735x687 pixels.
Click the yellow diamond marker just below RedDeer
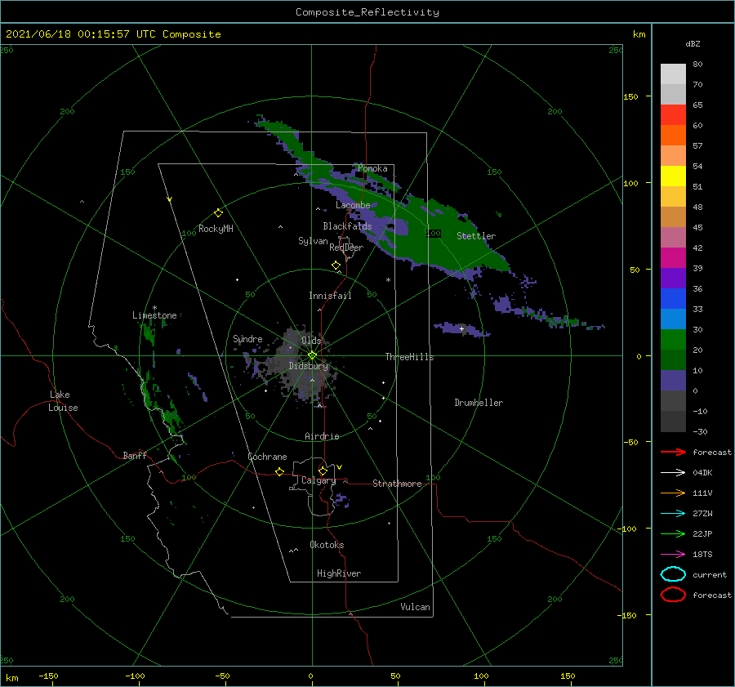coord(336,265)
